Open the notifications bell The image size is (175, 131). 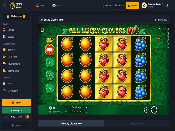coord(167,5)
